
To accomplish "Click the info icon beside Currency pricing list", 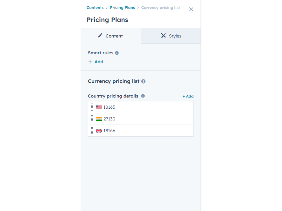I will tap(143, 81).
